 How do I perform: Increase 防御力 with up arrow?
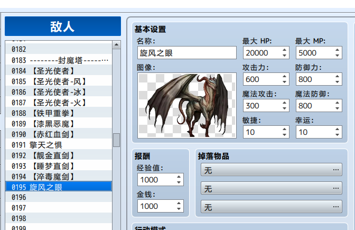(338, 76)
